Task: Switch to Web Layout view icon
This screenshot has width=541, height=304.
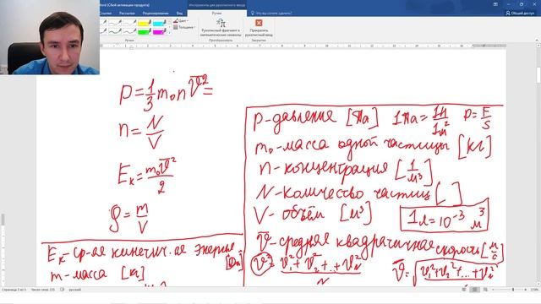Action: coord(486,290)
